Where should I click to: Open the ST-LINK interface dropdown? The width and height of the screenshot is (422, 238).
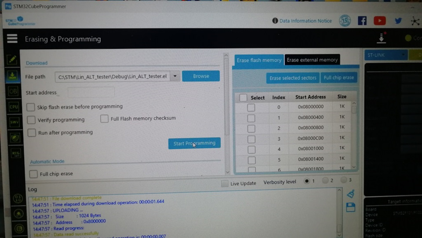[386, 55]
